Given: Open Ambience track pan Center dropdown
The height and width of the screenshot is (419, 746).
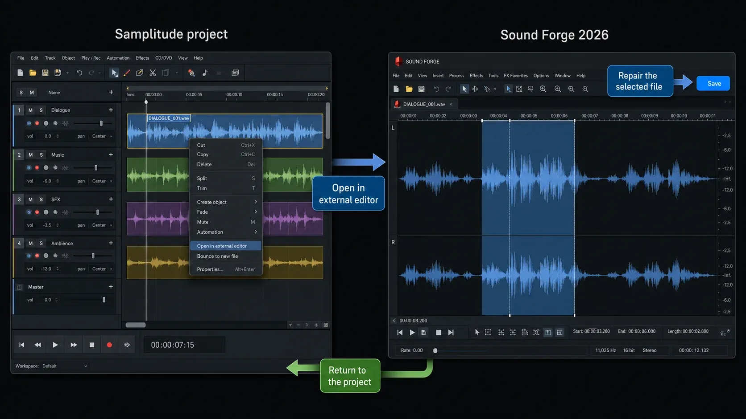Looking at the screenshot, I should tap(102, 269).
